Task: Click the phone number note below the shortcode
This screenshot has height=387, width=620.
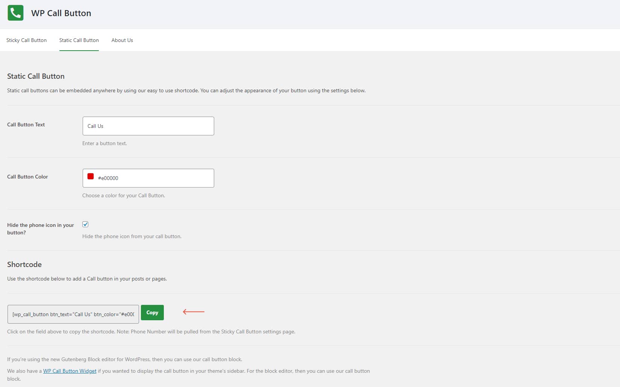Action: (x=151, y=331)
